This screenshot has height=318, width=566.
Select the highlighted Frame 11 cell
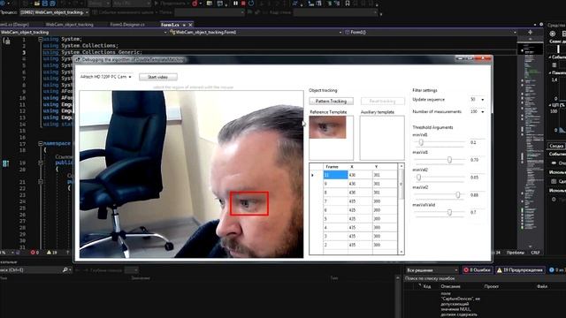[335, 175]
